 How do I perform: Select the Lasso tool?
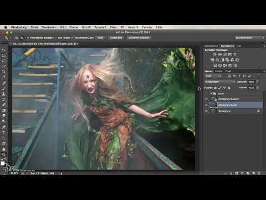coord(4,61)
